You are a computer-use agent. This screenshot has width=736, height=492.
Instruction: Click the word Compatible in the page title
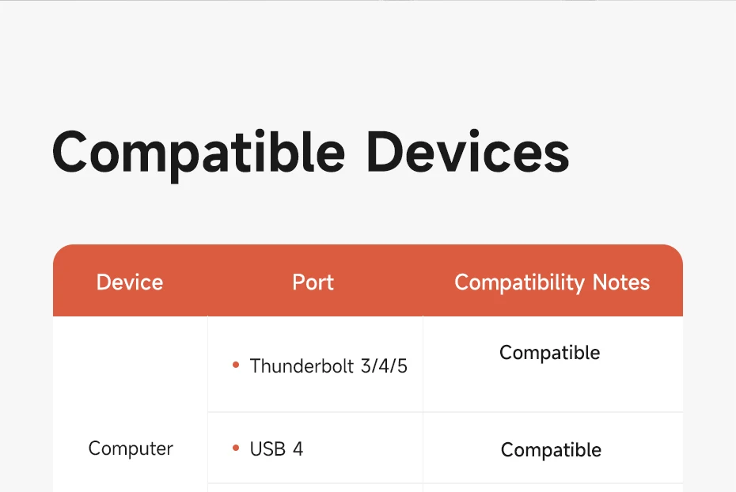click(199, 155)
